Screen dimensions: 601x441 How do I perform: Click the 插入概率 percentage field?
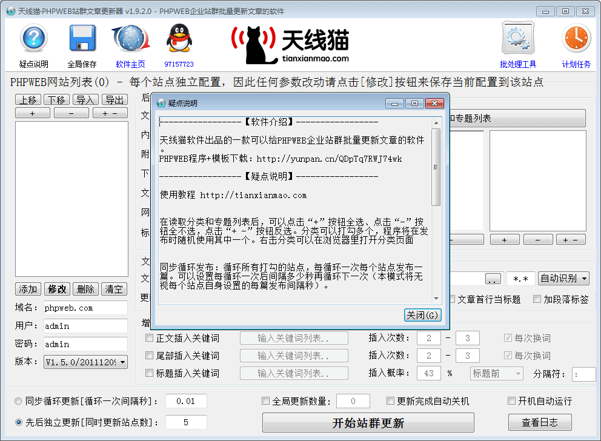428,373
